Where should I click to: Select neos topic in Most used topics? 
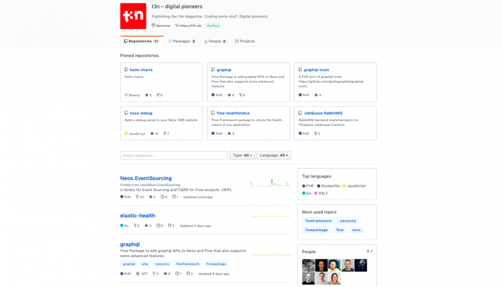356,230
